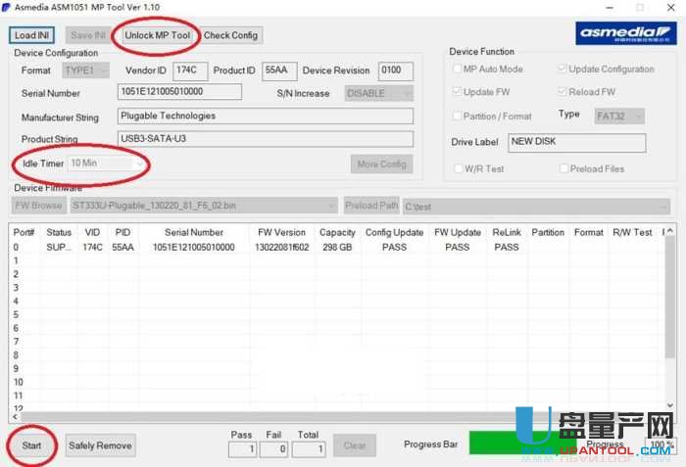
Task: Select the Port 0 row in table
Action: point(196,248)
